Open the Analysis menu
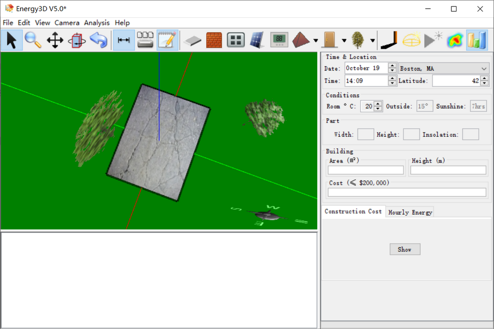494x329 pixels. point(97,23)
